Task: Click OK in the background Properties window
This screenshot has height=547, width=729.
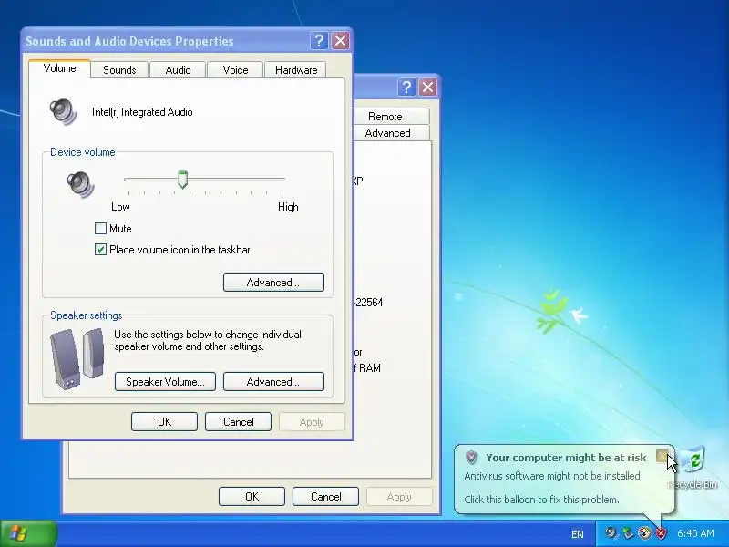Action: pyautogui.click(x=252, y=497)
